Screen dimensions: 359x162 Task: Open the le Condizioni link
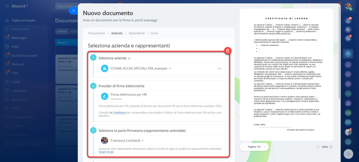(x=118, y=112)
